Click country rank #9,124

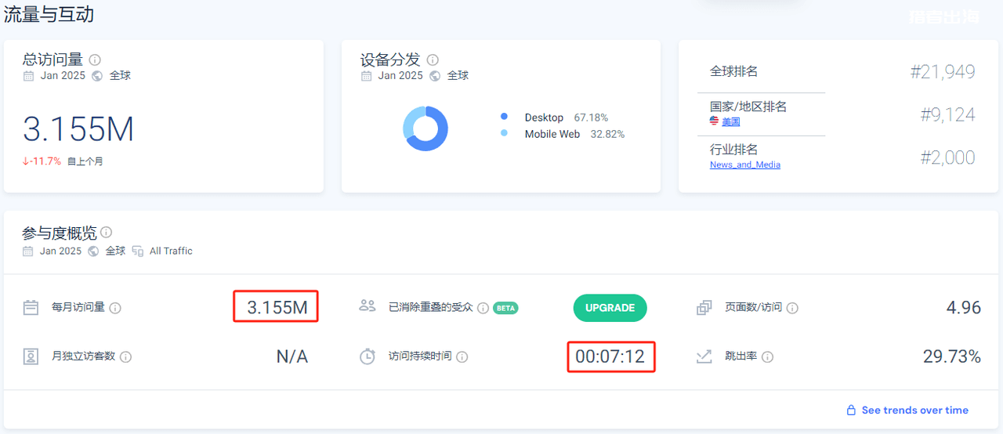pyautogui.click(x=948, y=115)
